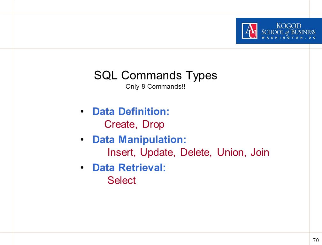
Task: Click the word Create
Action: coord(119,124)
